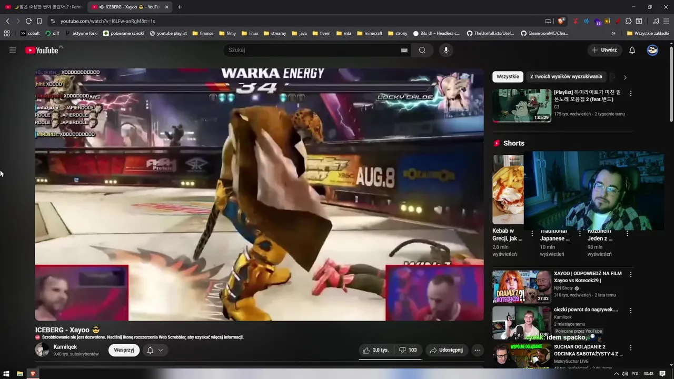This screenshot has height=379, width=674.
Task: Go to the YouTube home logo
Action: (42, 50)
